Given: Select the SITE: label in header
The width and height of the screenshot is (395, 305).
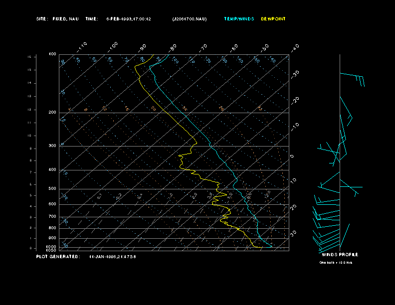Looking at the screenshot, I should click(x=42, y=19).
